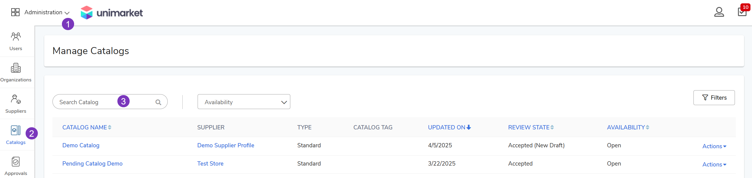Click the search magnifier icon
This screenshot has height=178, width=752.
158,102
